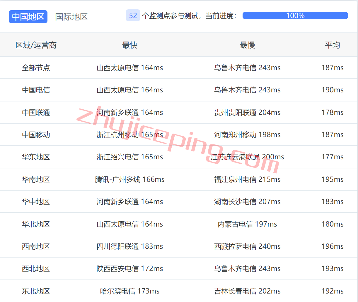This screenshot has height=302, width=358.
Task: Click the 100% progress bar
Action: 295,15
